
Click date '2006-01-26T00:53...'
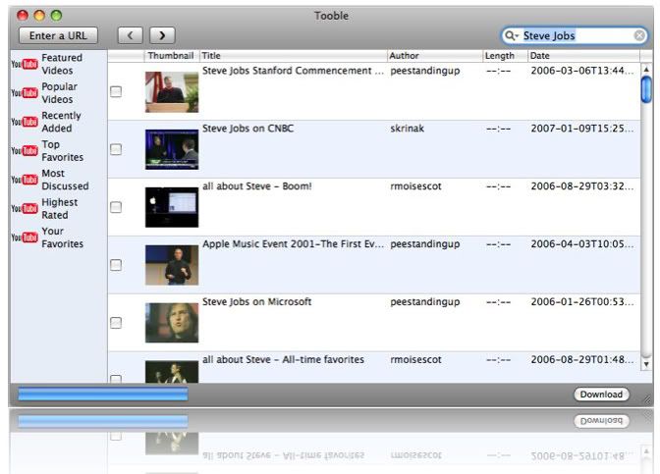582,302
